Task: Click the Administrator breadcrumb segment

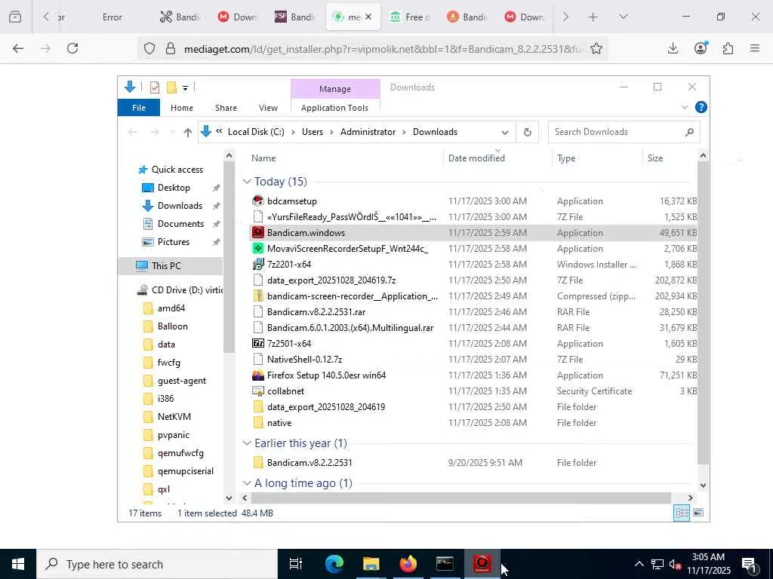Action: [x=368, y=132]
